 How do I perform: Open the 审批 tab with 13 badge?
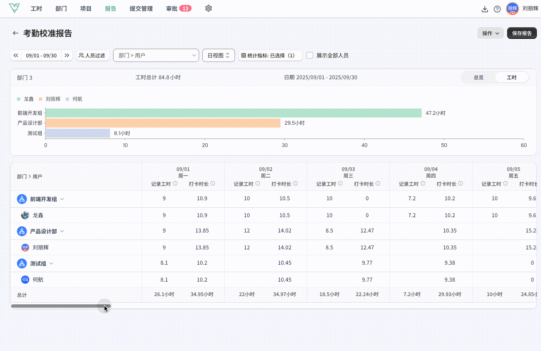[x=178, y=9]
